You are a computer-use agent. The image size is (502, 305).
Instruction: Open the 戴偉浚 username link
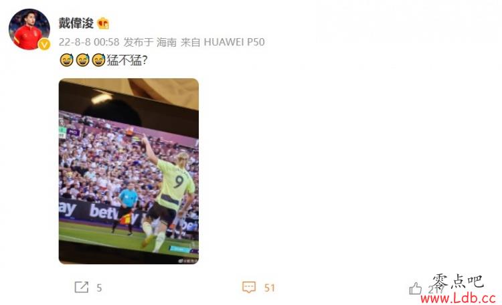pyautogui.click(x=76, y=23)
